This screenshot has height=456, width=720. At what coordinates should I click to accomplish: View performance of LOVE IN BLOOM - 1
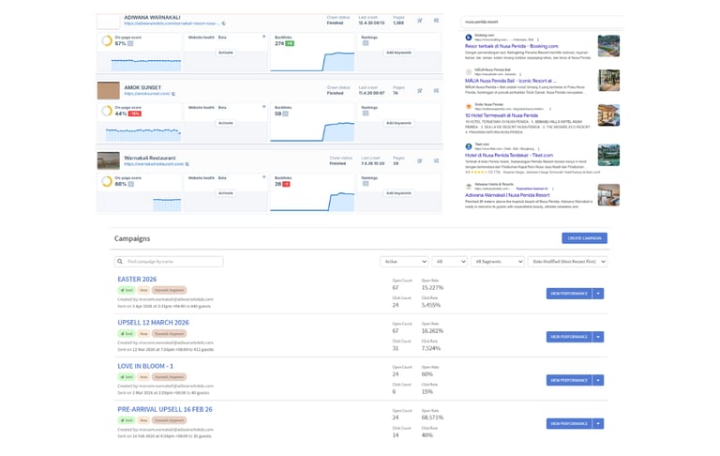click(x=569, y=380)
